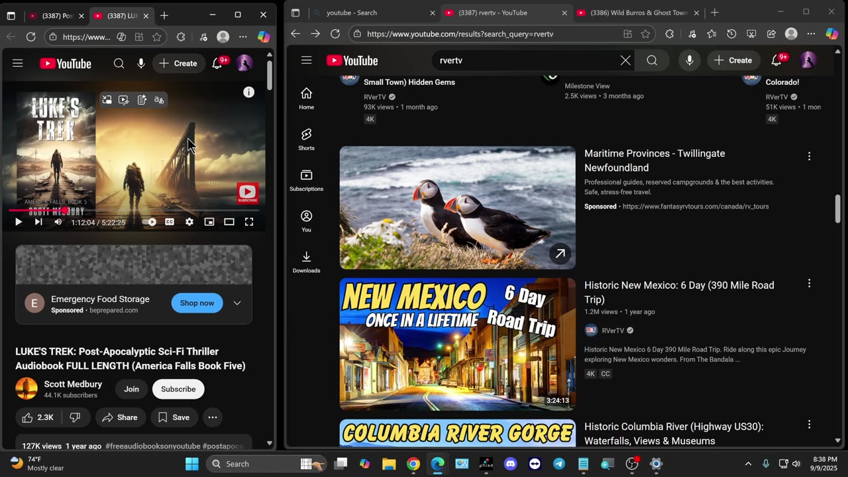Toggle autoplay switch in video player

click(150, 222)
